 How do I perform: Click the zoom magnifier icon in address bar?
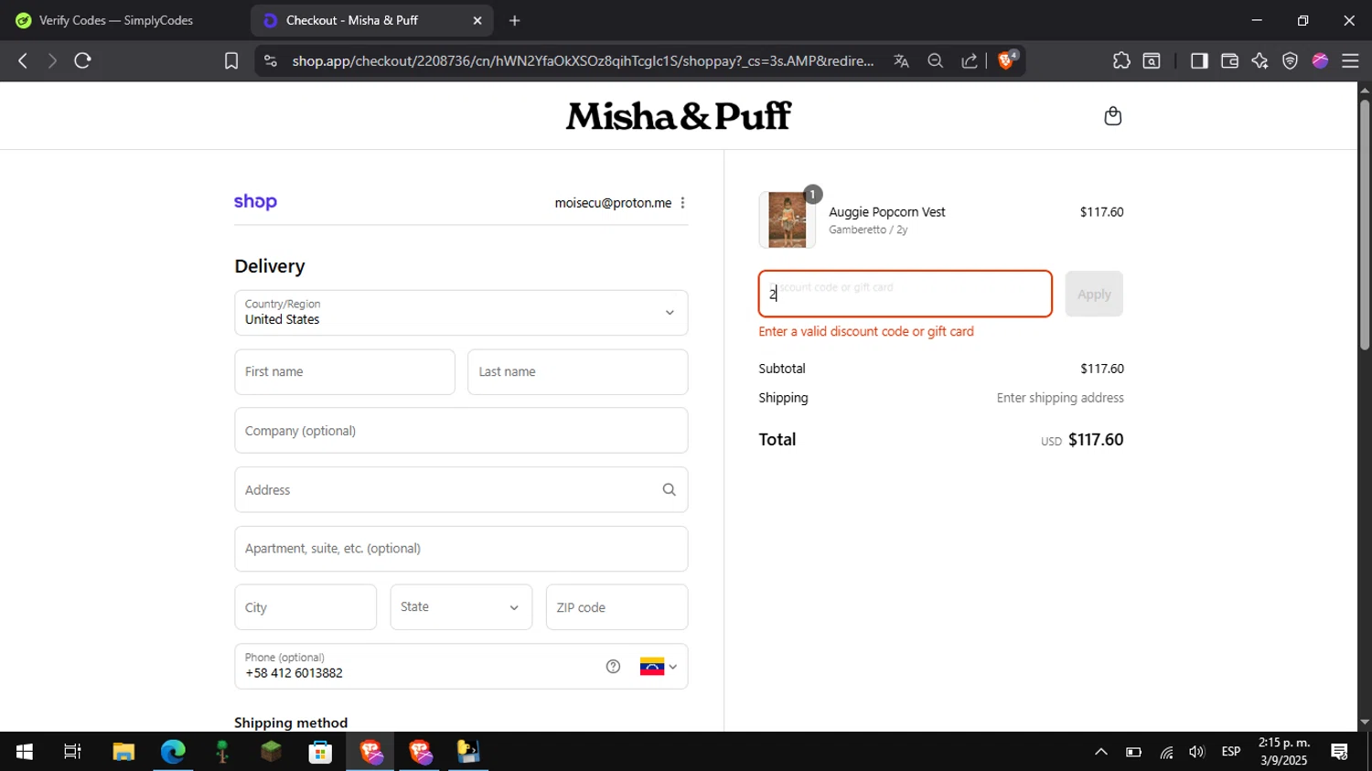click(x=935, y=60)
